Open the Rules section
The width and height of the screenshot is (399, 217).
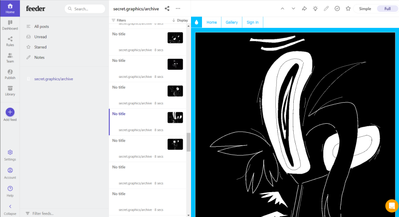pos(10,41)
